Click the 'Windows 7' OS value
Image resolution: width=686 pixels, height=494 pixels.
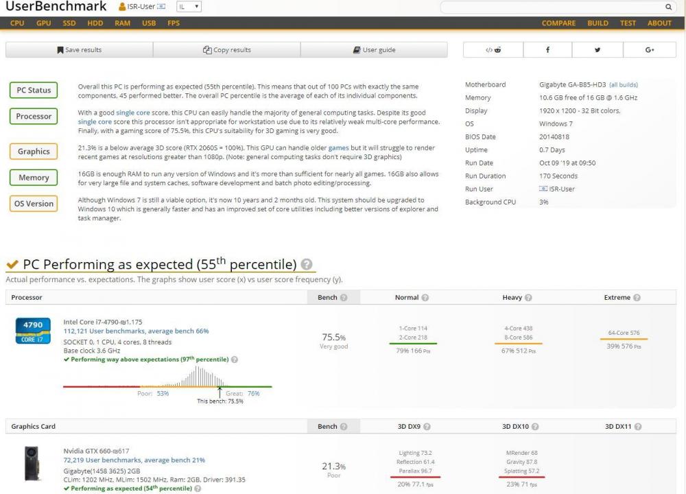click(x=556, y=124)
